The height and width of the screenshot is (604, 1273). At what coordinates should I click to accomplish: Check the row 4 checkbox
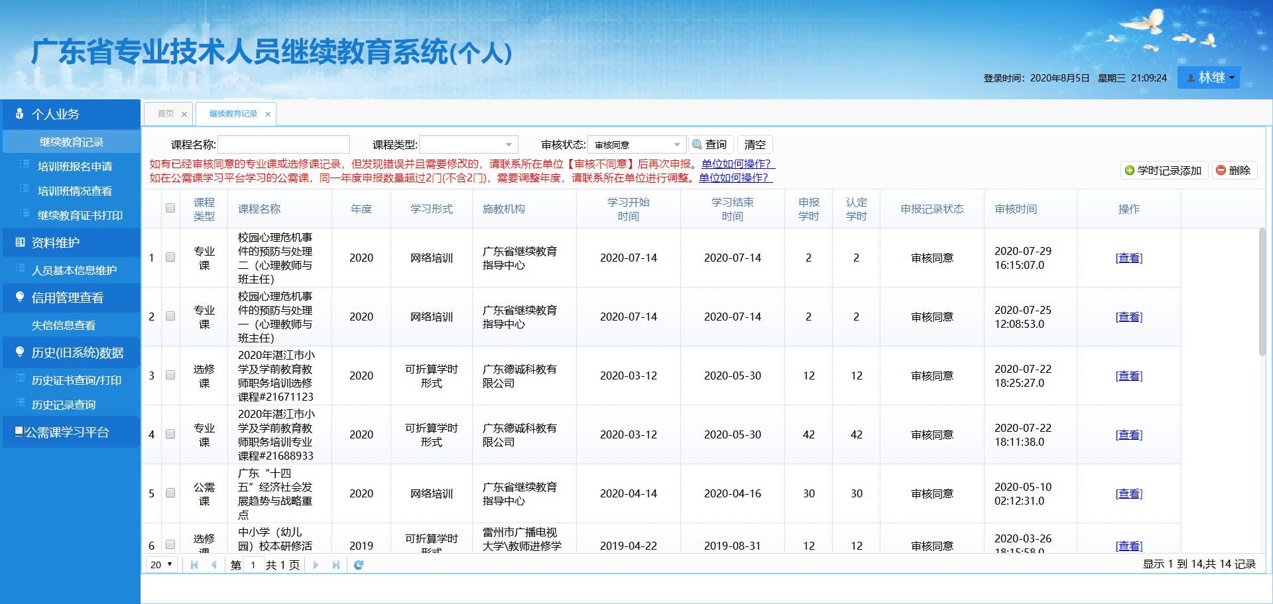click(x=170, y=434)
